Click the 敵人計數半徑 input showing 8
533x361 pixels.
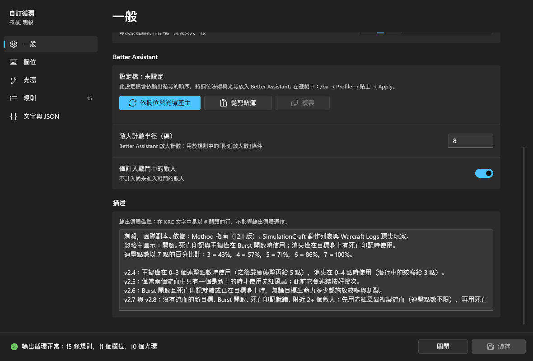(471, 141)
